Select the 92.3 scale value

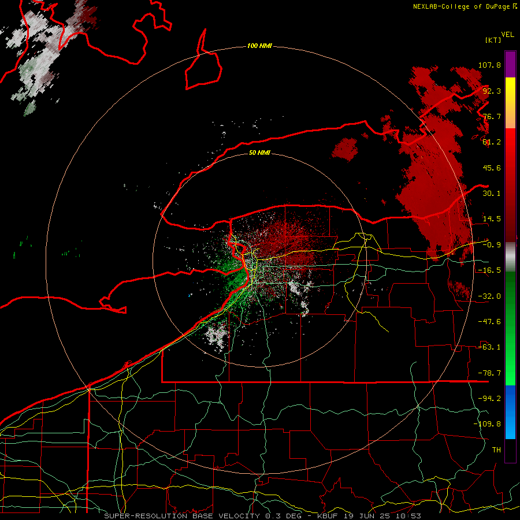click(x=492, y=91)
